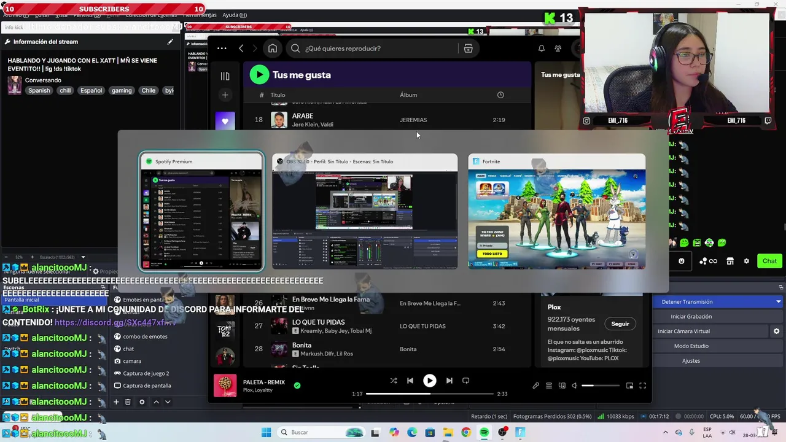
Task: Open Ayuda (H) menu in OBS
Action: pyautogui.click(x=235, y=15)
